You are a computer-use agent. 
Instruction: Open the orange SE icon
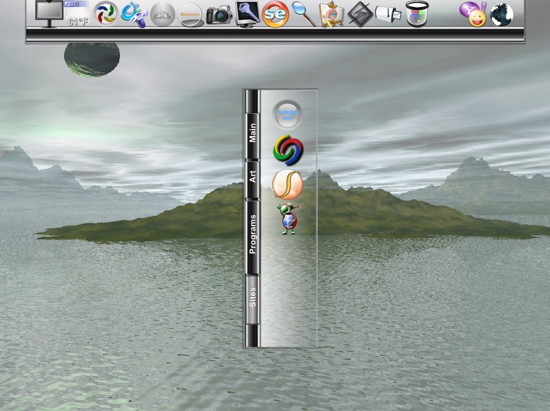276,14
